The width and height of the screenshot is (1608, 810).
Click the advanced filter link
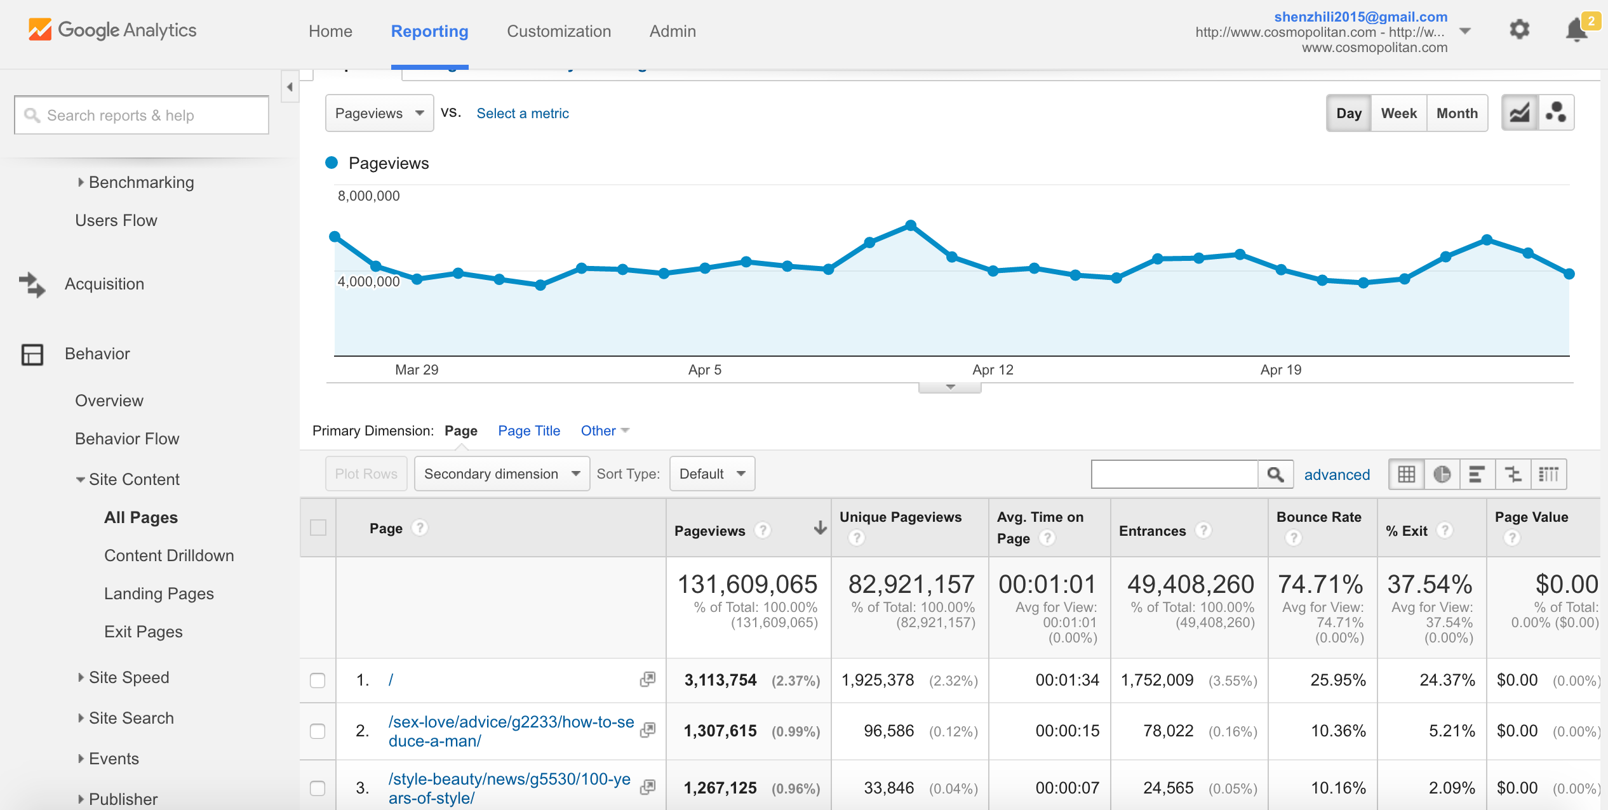coord(1337,475)
